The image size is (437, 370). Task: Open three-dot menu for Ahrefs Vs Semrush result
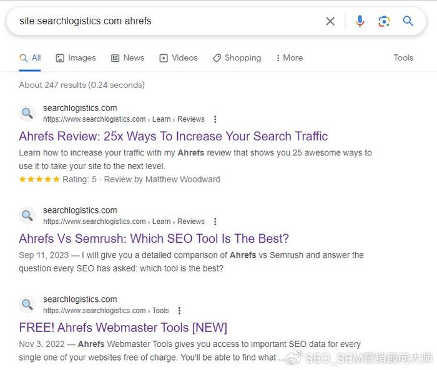pos(215,222)
